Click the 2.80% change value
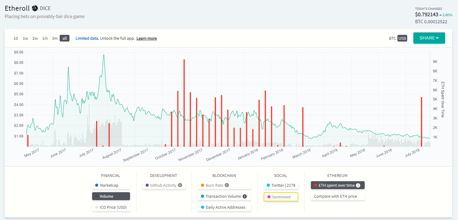Image resolution: width=458 pixels, height=220 pixels. (448, 15)
